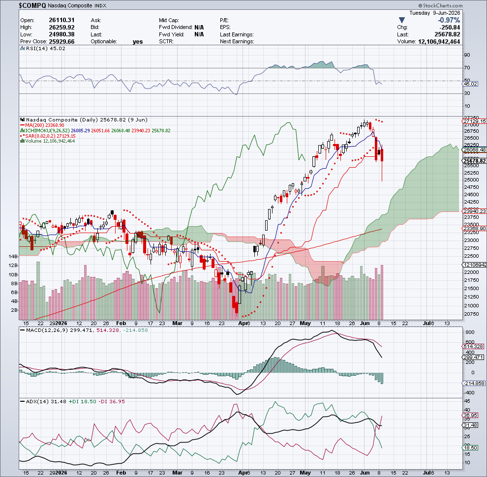Click the MACD signal value 514.328 in the legend
The width and height of the screenshot is (487, 477).
(108, 330)
